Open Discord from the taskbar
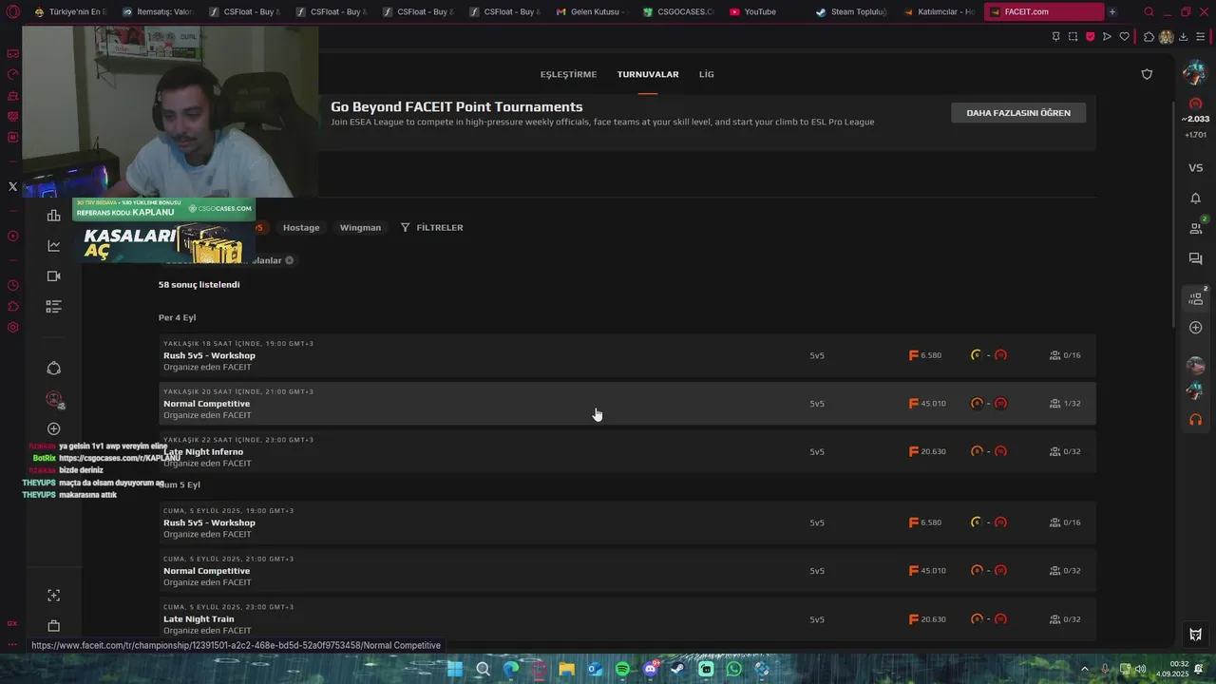 tap(650, 669)
